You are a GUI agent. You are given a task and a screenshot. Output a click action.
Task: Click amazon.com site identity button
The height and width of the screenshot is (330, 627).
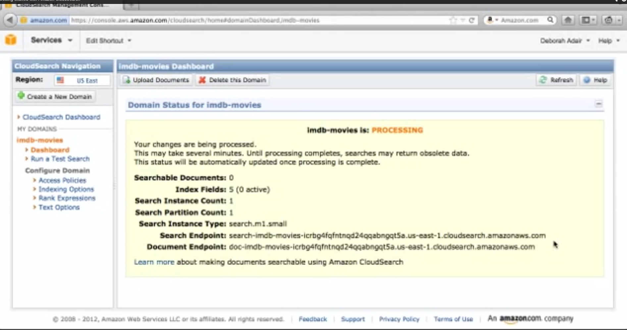tap(44, 20)
